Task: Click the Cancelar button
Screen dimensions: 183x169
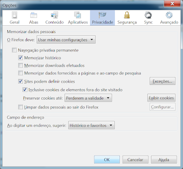Action: pyautogui.click(x=135, y=159)
